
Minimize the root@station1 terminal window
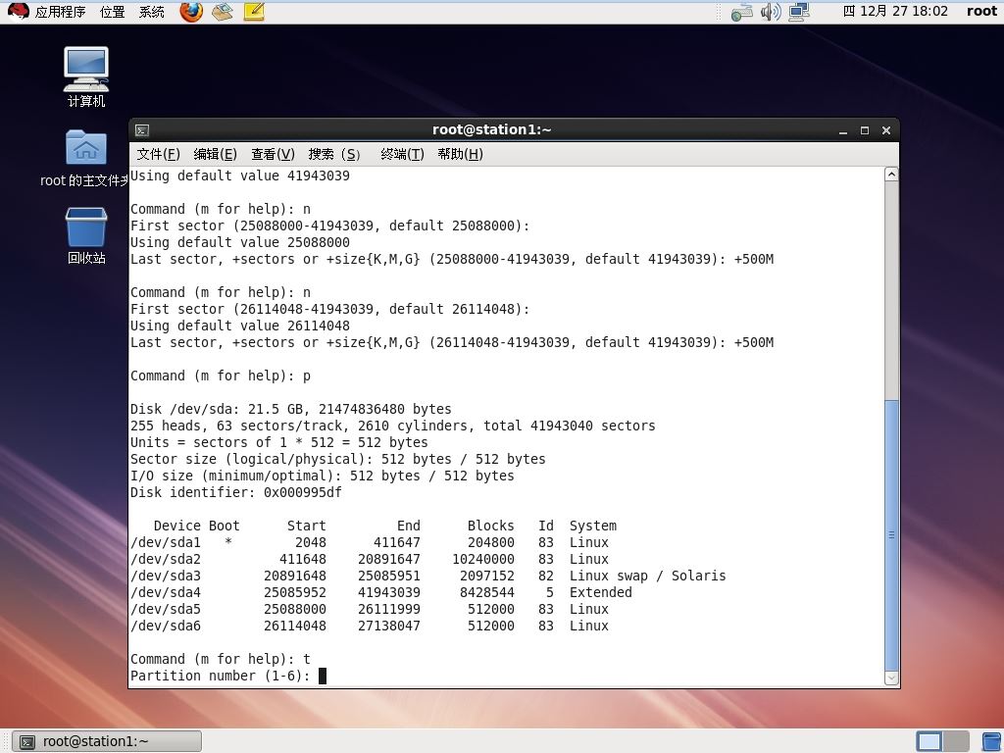[843, 130]
